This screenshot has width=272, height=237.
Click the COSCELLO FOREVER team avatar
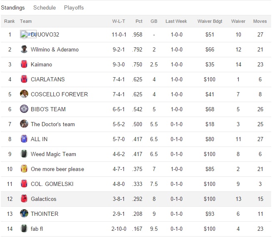(x=24, y=94)
